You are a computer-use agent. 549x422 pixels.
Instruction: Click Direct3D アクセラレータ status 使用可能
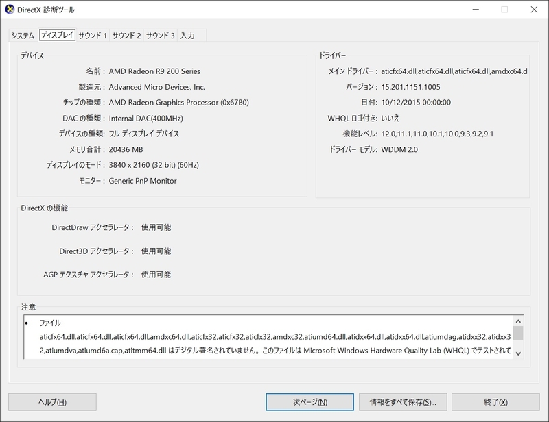[156, 251]
